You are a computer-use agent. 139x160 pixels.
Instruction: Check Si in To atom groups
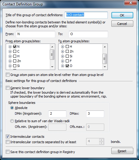tap(67, 56)
